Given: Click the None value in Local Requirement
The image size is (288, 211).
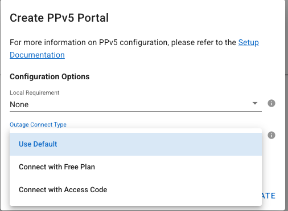Looking at the screenshot, I should point(19,104).
